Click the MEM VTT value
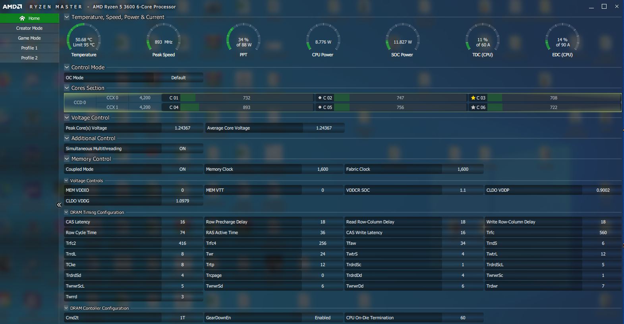624x324 pixels. click(323, 190)
